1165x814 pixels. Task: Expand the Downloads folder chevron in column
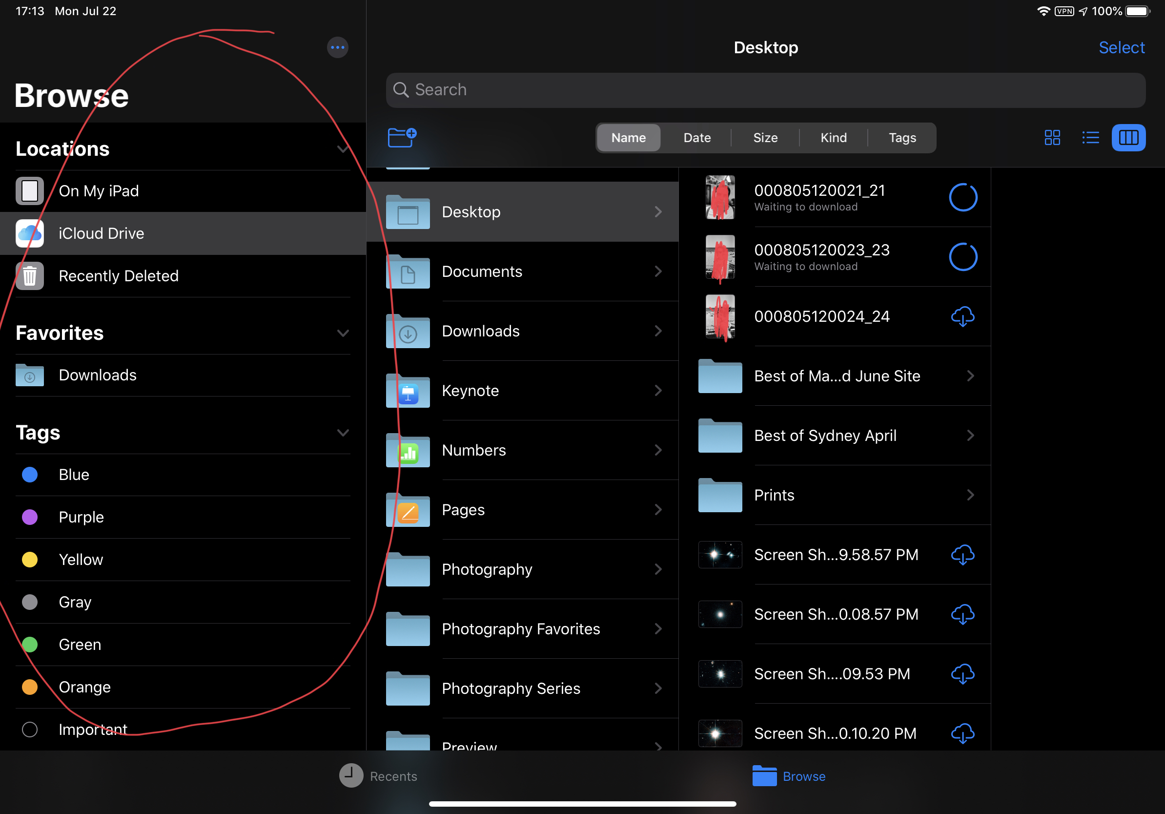coord(658,331)
